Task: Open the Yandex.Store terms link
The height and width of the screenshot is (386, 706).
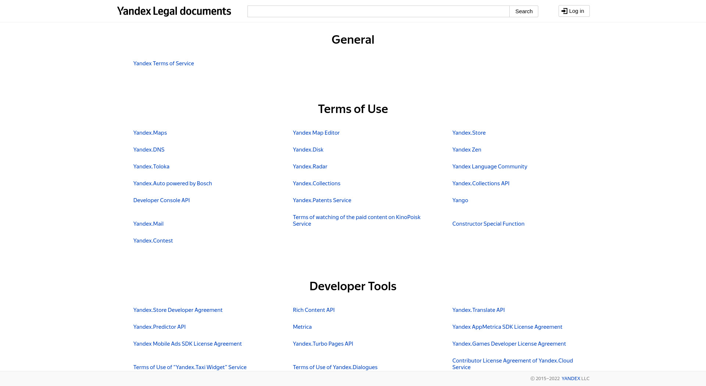Action: pyautogui.click(x=469, y=133)
